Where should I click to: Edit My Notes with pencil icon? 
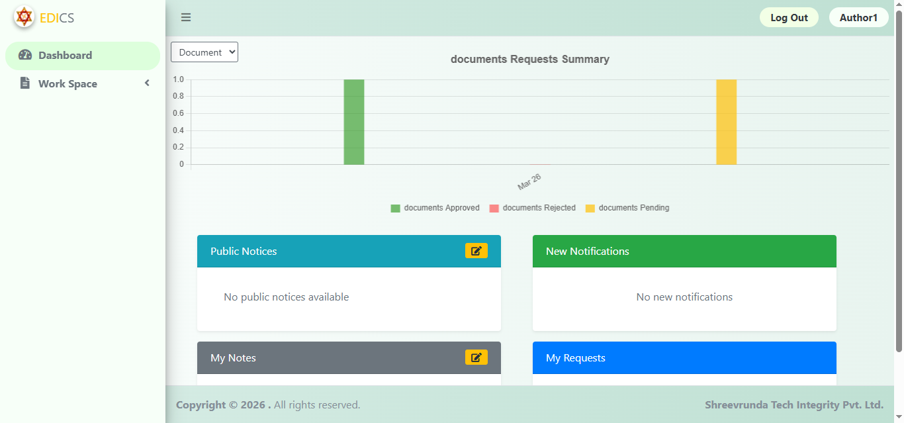tap(476, 357)
